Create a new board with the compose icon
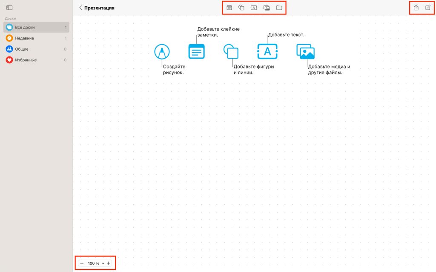This screenshot has height=272, width=436. click(428, 7)
